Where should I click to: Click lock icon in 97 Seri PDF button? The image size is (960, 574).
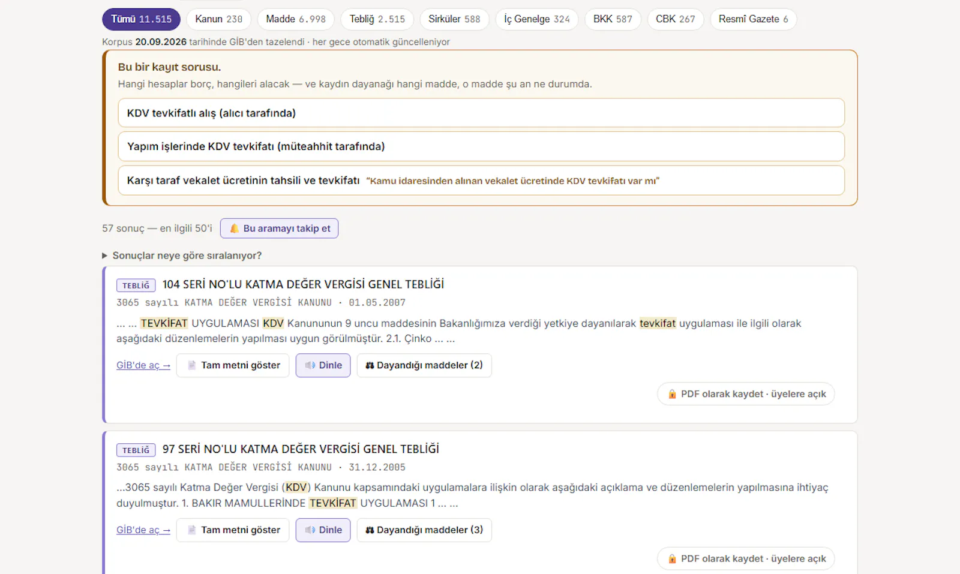[672, 558]
